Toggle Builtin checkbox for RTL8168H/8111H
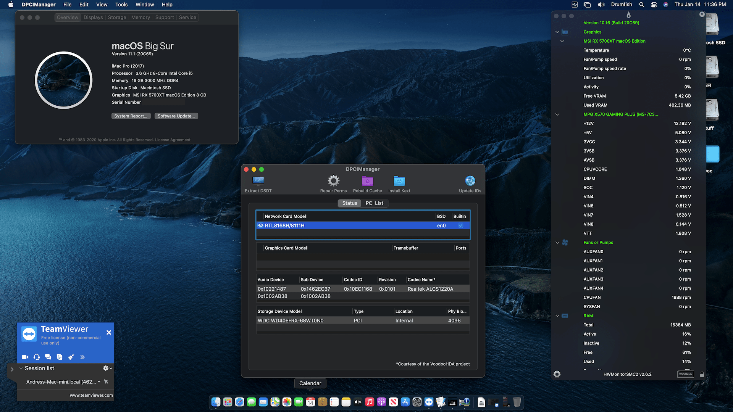Image resolution: width=733 pixels, height=412 pixels. pos(461,225)
